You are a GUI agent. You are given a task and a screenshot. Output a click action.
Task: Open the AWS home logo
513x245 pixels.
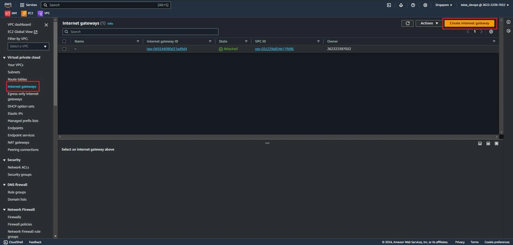point(8,5)
